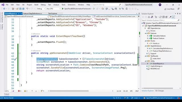Open the Server Explorer side tab
Screen dimensions: 182x102
2,17
